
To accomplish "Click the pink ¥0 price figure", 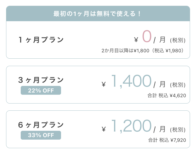I will 147,37.
